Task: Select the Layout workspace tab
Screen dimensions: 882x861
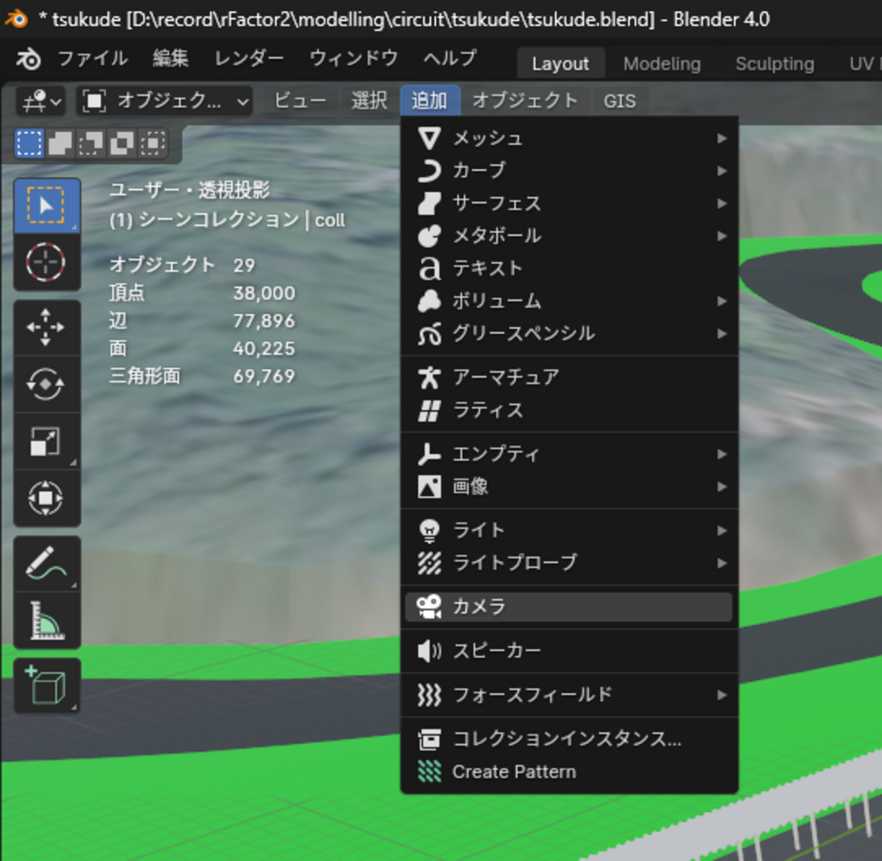Action: coord(560,64)
